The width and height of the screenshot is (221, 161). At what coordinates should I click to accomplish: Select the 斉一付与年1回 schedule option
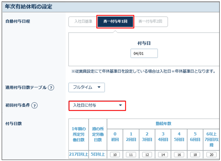pos(115,21)
